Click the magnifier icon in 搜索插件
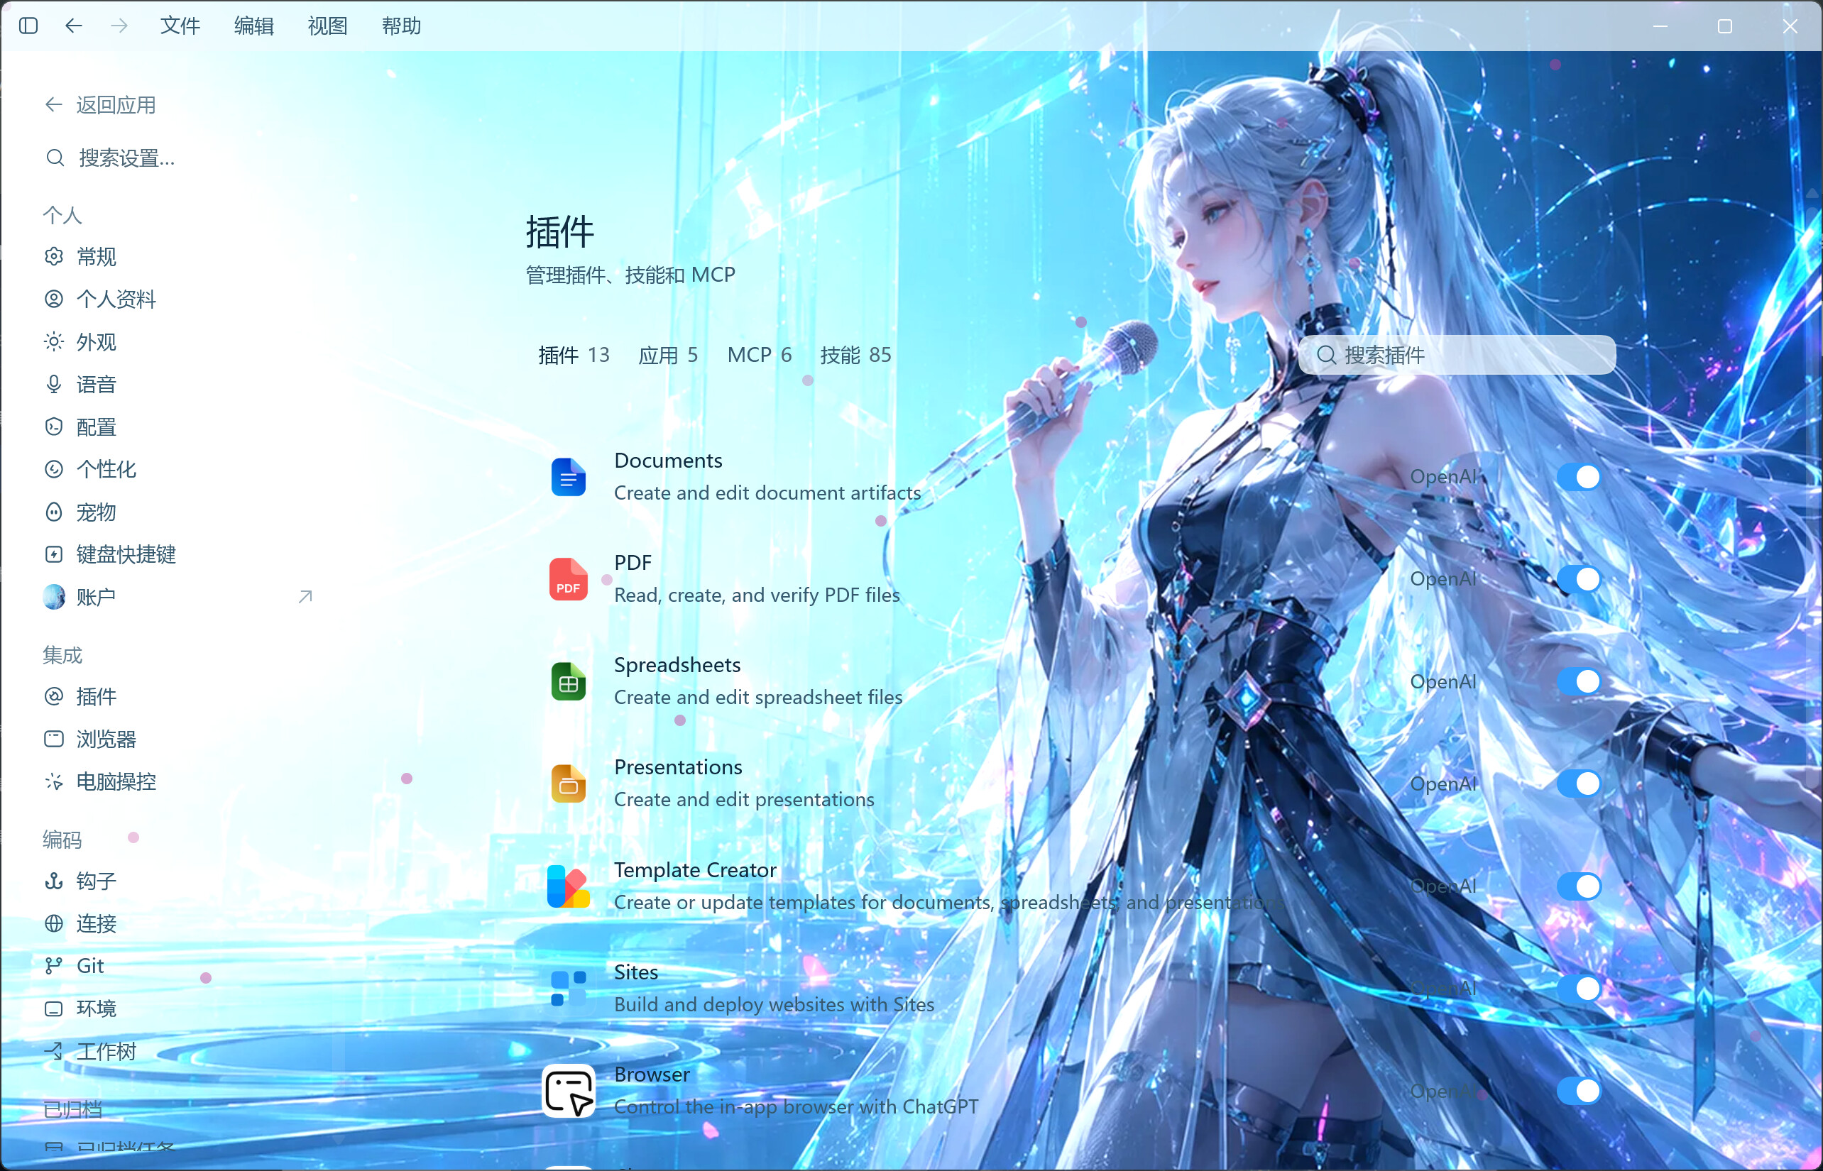Viewport: 1823px width, 1171px height. 1326,355
